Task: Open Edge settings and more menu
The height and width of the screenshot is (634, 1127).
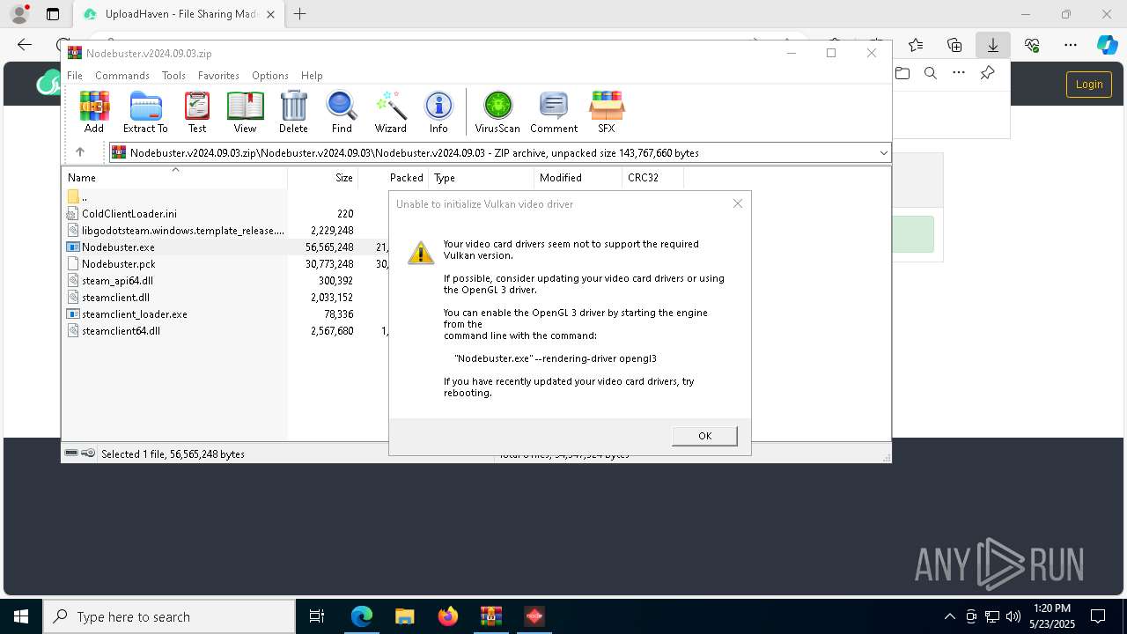Action: click(x=1071, y=44)
